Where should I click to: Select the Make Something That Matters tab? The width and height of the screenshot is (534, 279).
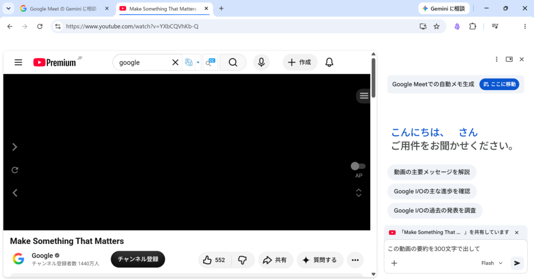pyautogui.click(x=163, y=8)
